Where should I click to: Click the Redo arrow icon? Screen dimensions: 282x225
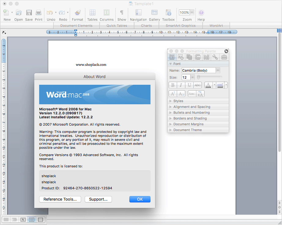click(x=62, y=12)
